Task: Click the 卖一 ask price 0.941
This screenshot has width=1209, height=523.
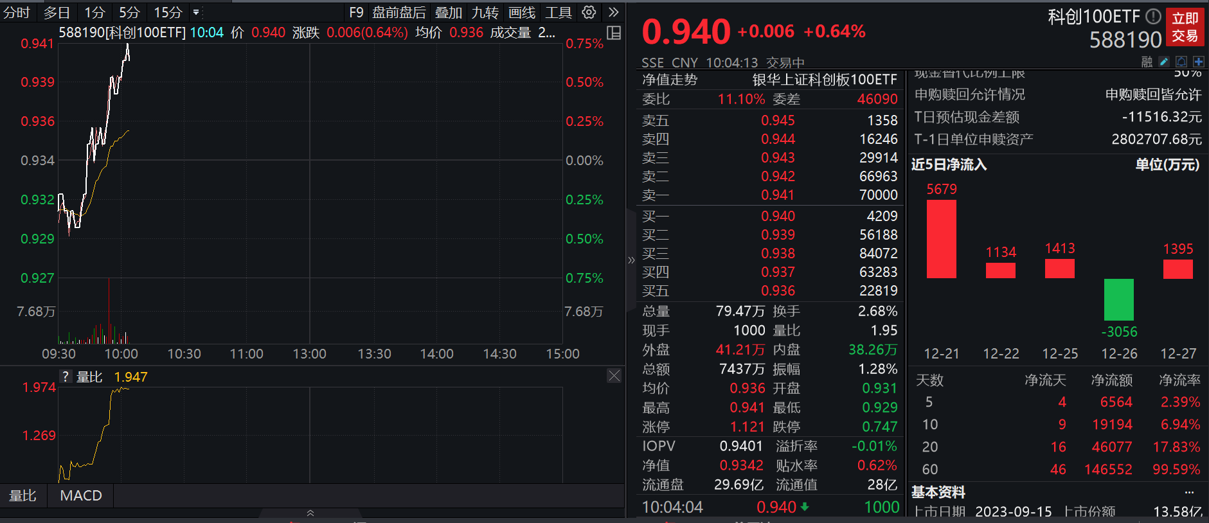Action: pos(778,195)
